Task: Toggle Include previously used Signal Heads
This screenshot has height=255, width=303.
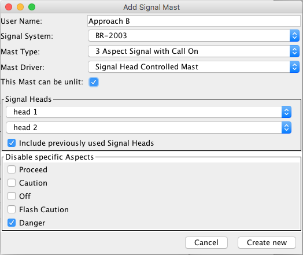Action: 12,143
